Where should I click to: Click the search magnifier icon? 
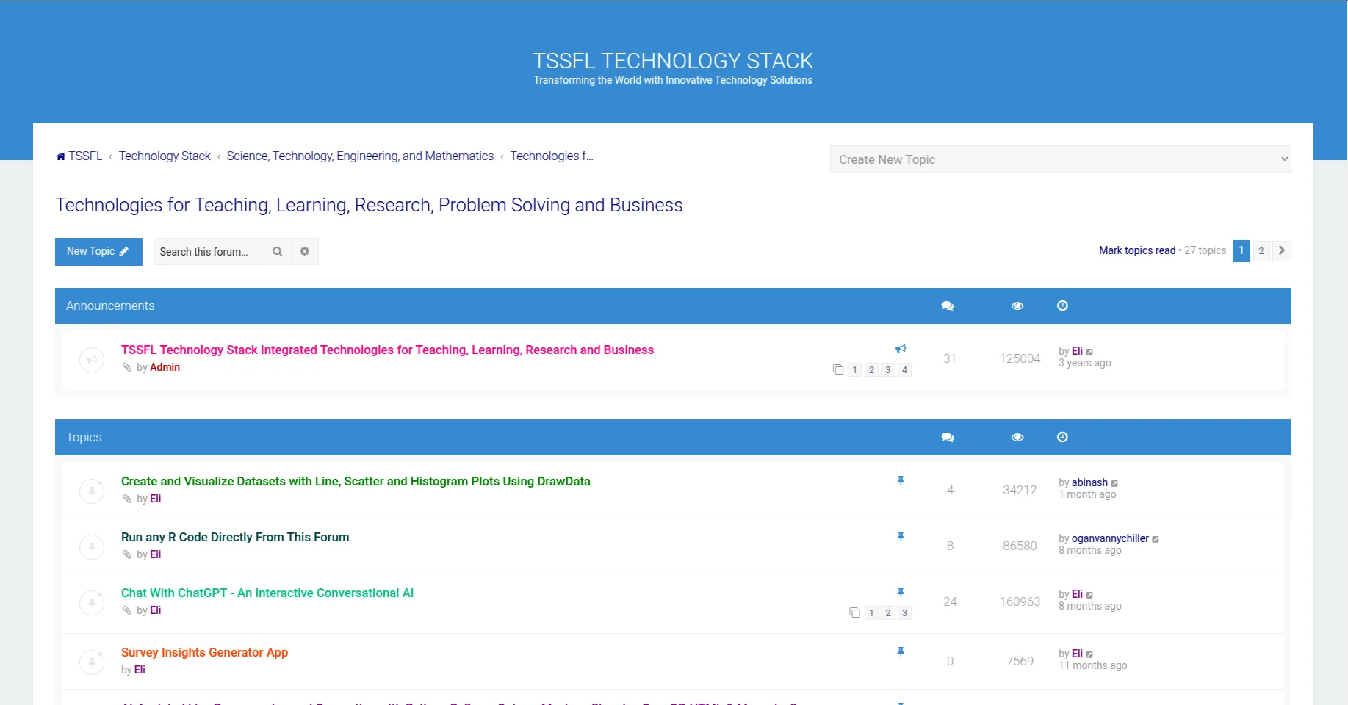point(278,251)
